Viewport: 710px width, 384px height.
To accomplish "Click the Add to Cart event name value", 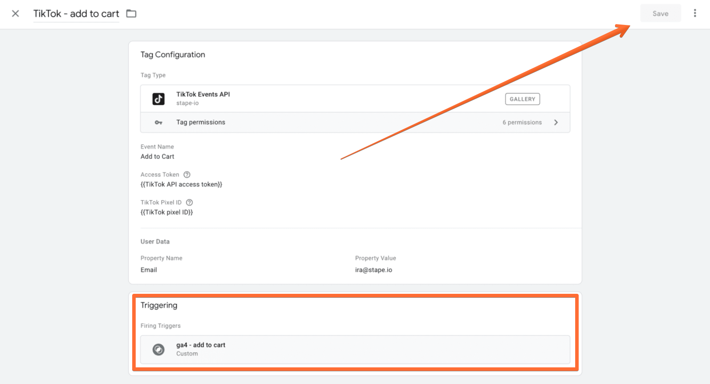I will pos(157,156).
